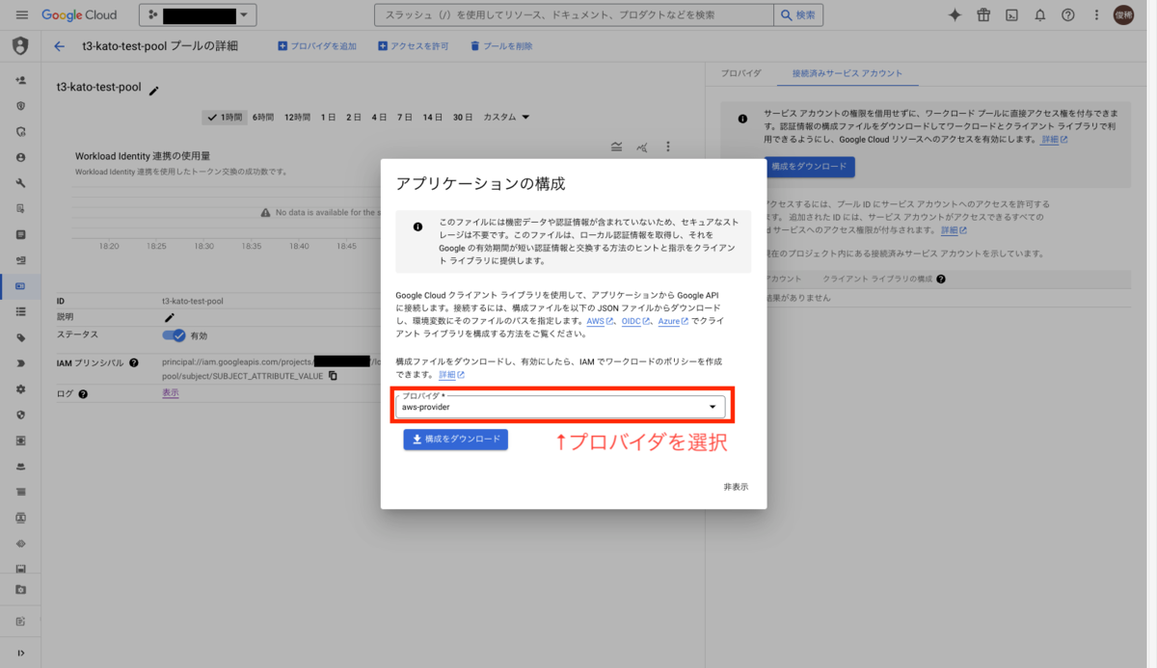Screen dimensions: 1157x668
Task: Click the 検索 search button
Action: [x=799, y=14]
